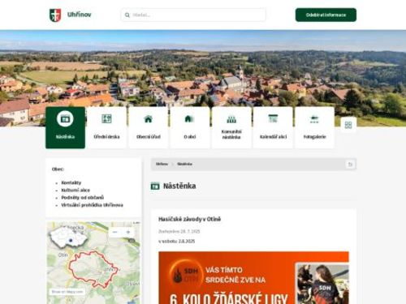Image resolution: width=406 pixels, height=304 pixels.
Task: Click the breadcrumb bar icon on the right
Action: [350, 164]
